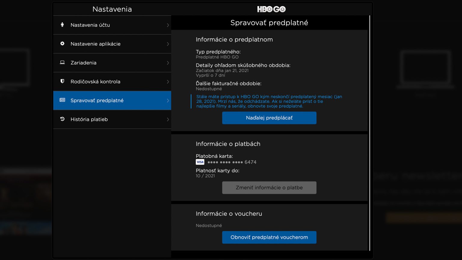
Task: Click the gear icon beside Nastavenie aplikácie
Action: pyautogui.click(x=62, y=44)
